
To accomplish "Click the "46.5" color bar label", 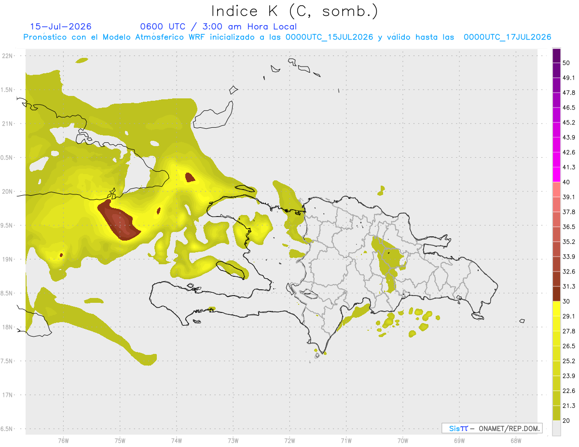I will 569,108.
